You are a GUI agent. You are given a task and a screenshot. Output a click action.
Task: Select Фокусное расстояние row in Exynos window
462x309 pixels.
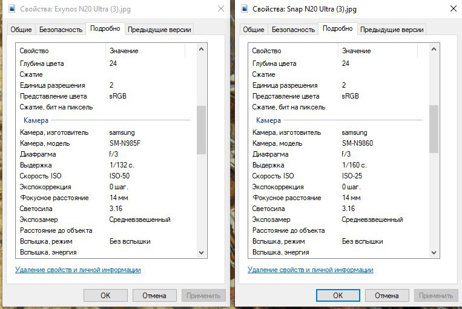[x=106, y=198]
